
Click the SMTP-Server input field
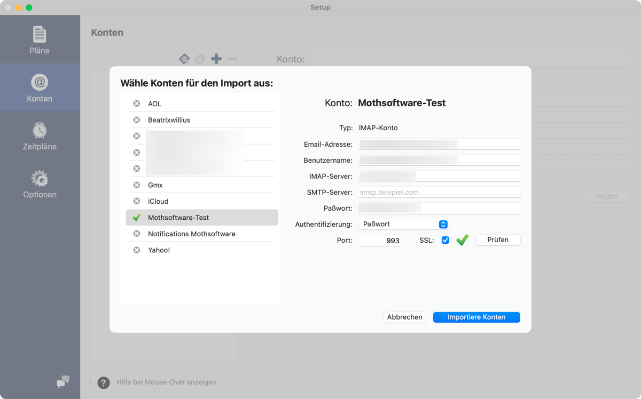[439, 192]
